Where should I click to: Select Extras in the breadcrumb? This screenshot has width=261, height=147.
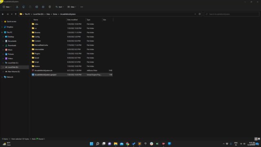tap(55, 14)
